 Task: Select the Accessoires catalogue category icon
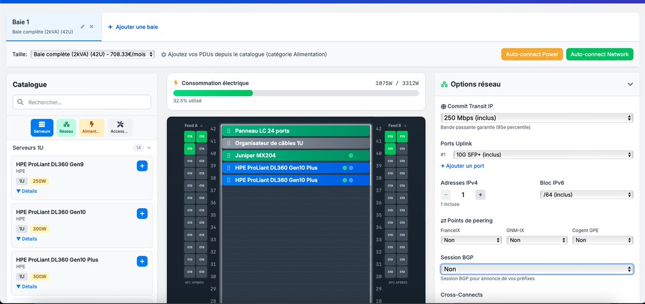tap(120, 128)
